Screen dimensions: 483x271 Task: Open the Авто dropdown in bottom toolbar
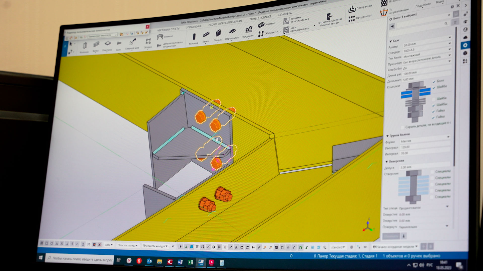(x=109, y=245)
